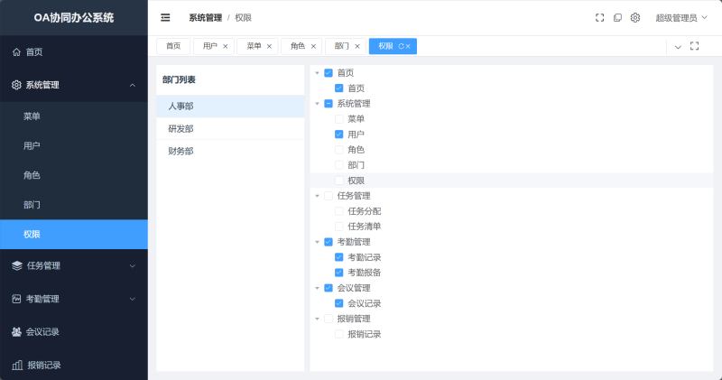Maximize content via tab bar fullscreen icon
722x380 pixels.
coord(694,46)
